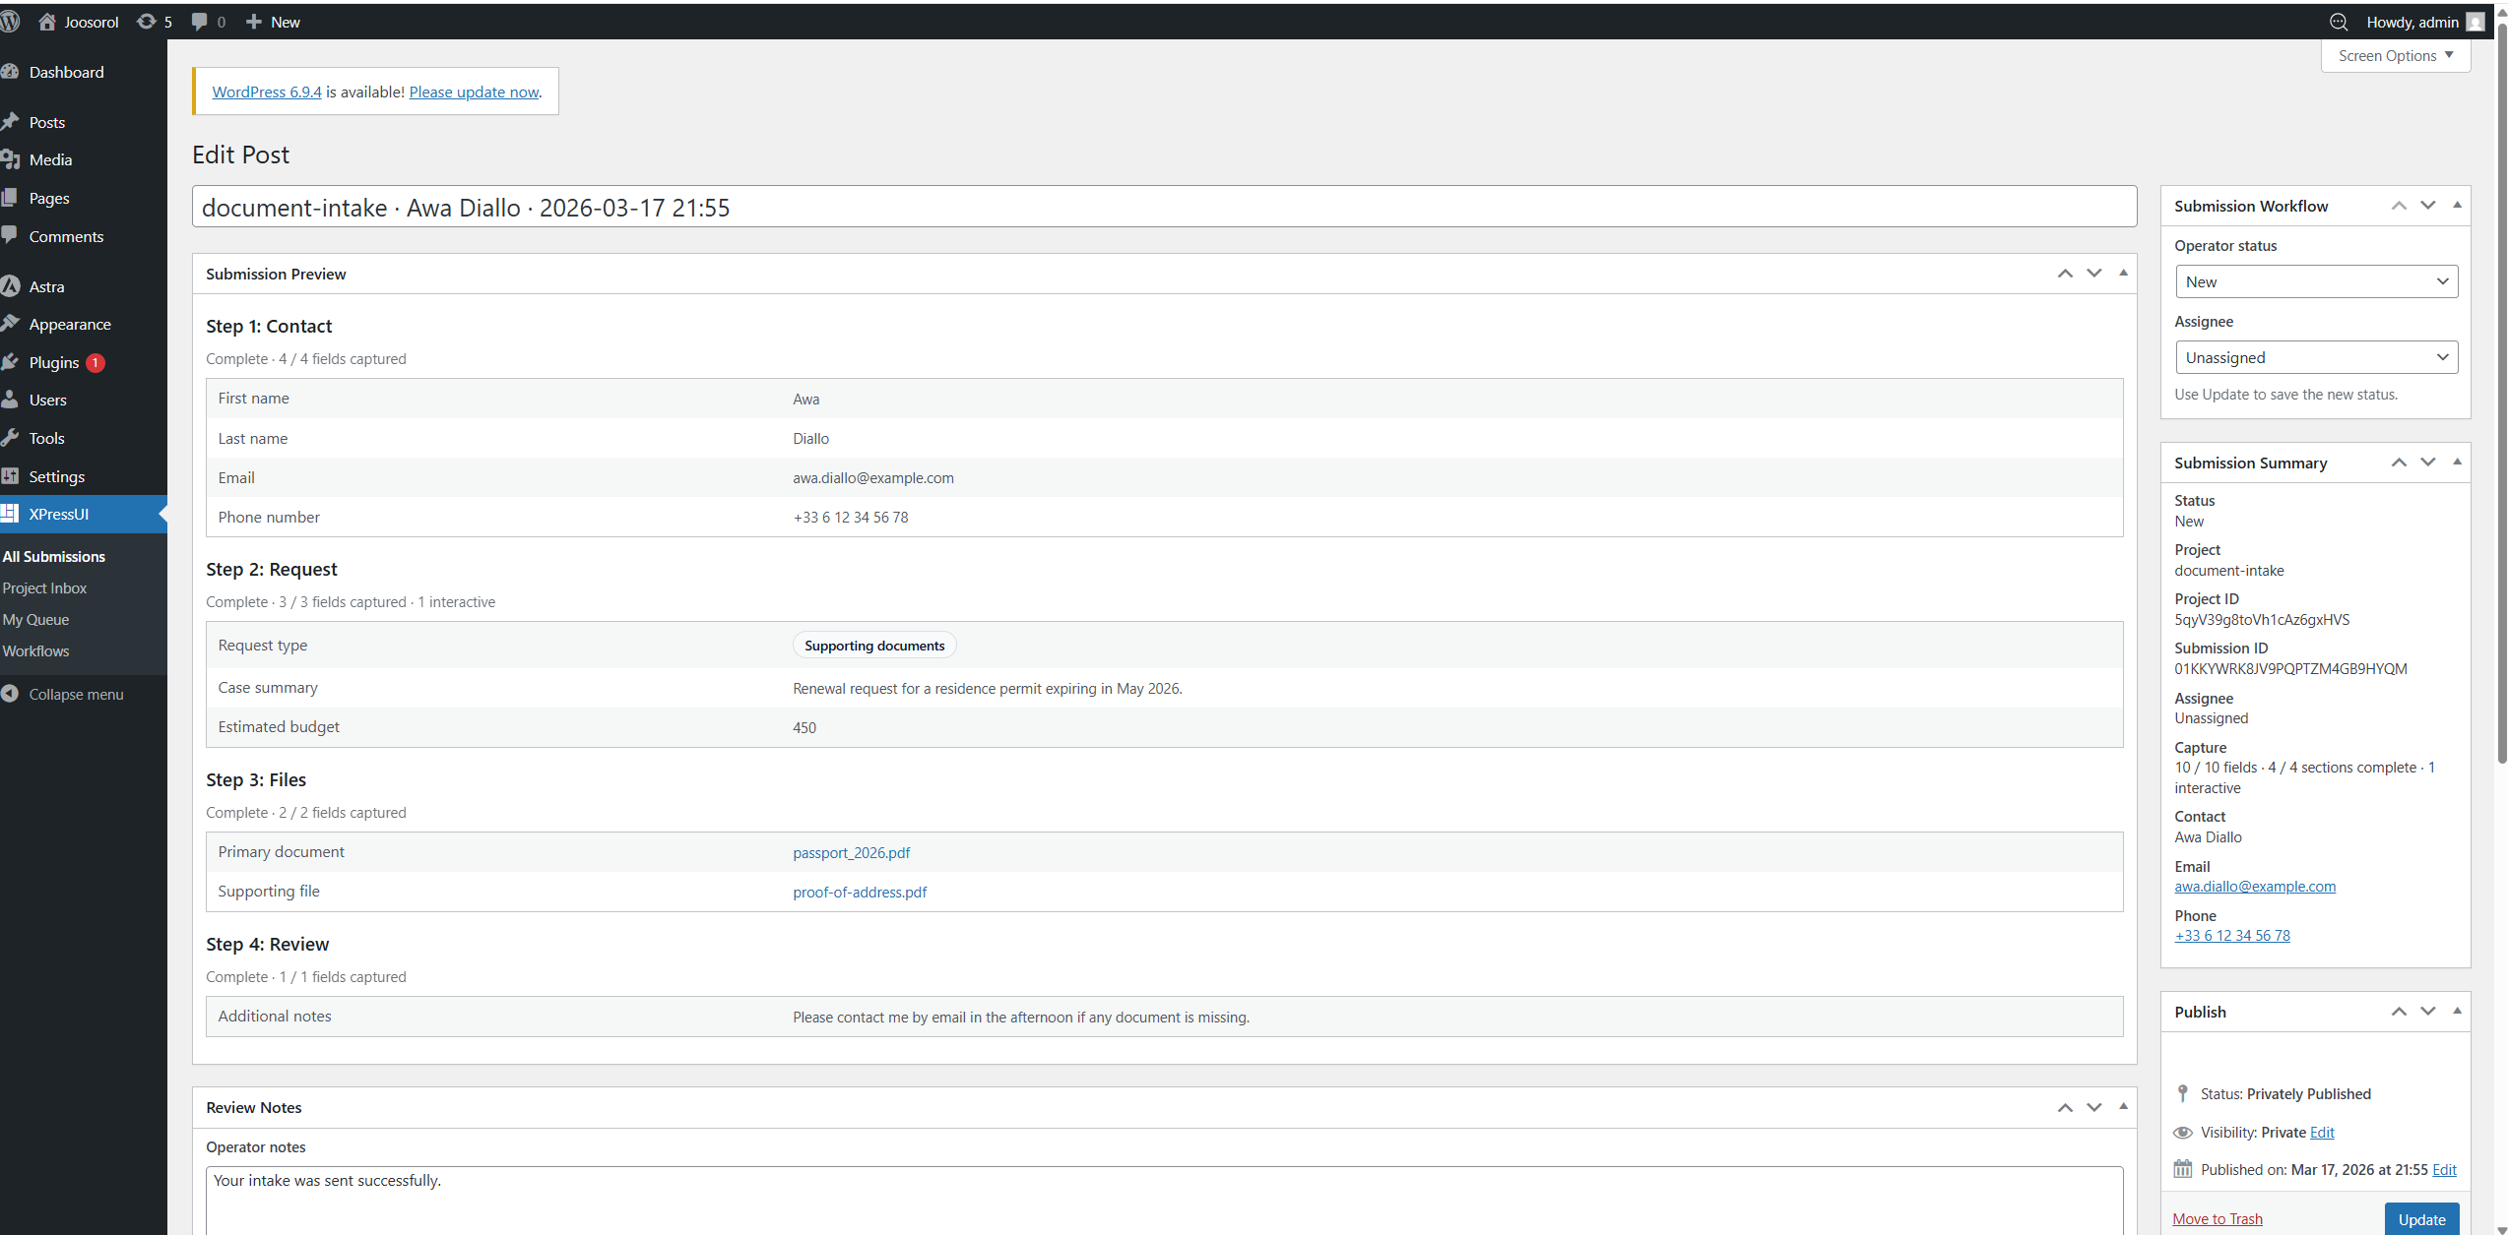Open Plugins from the sidebar
This screenshot has height=1235, width=2508.
point(54,362)
